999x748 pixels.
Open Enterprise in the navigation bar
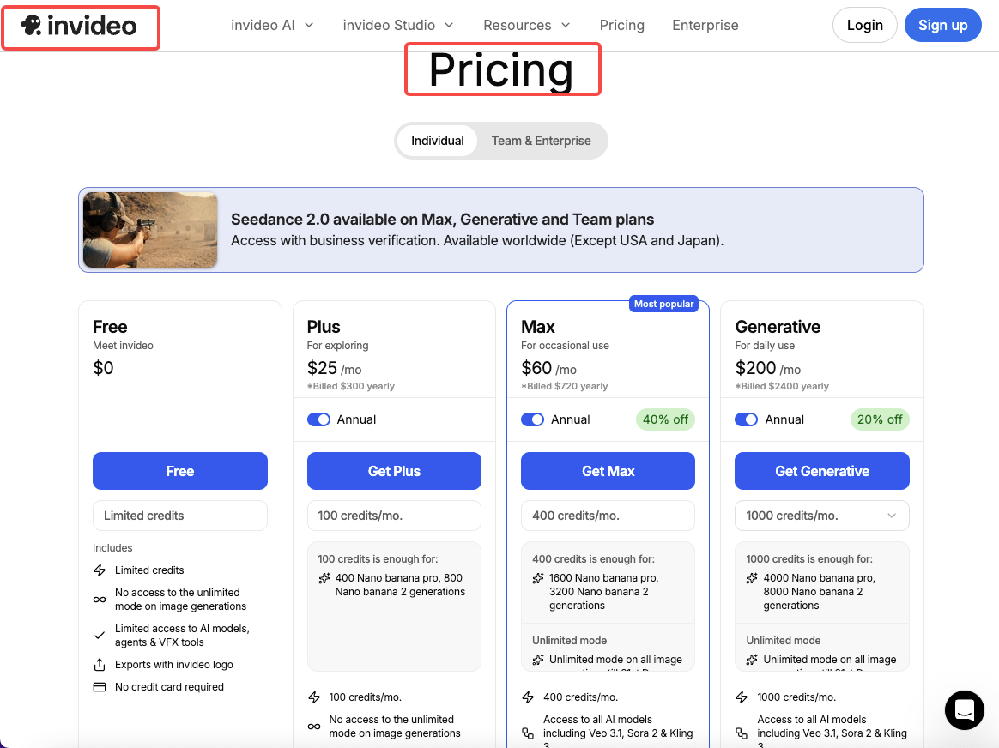click(x=705, y=26)
